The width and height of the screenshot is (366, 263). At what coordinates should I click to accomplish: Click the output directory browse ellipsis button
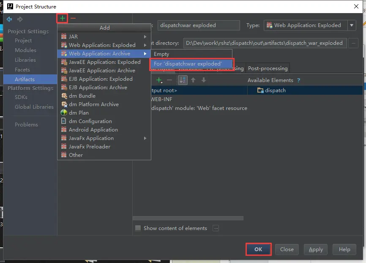point(353,43)
